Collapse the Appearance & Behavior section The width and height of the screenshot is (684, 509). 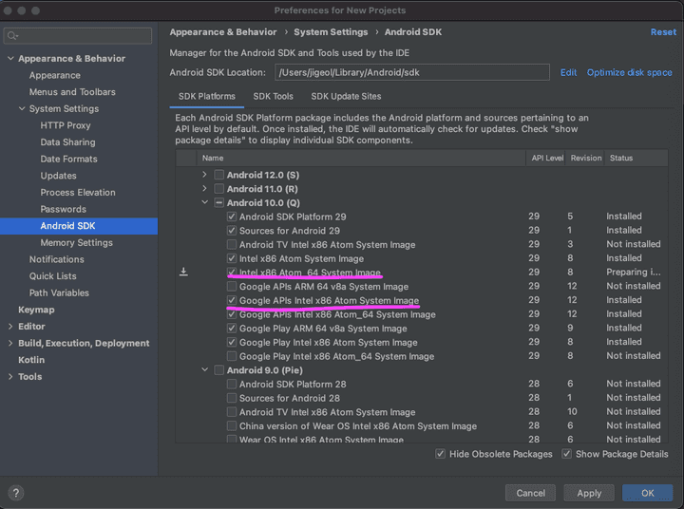click(10, 59)
